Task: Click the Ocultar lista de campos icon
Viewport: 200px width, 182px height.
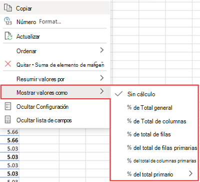Action: pos(7,120)
